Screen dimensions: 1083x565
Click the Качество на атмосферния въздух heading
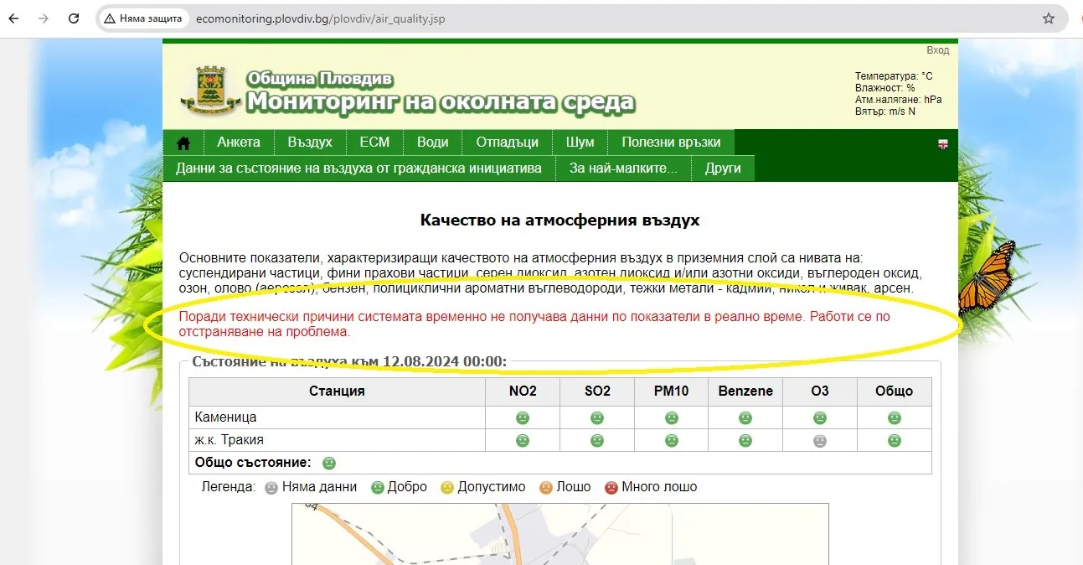(x=560, y=221)
